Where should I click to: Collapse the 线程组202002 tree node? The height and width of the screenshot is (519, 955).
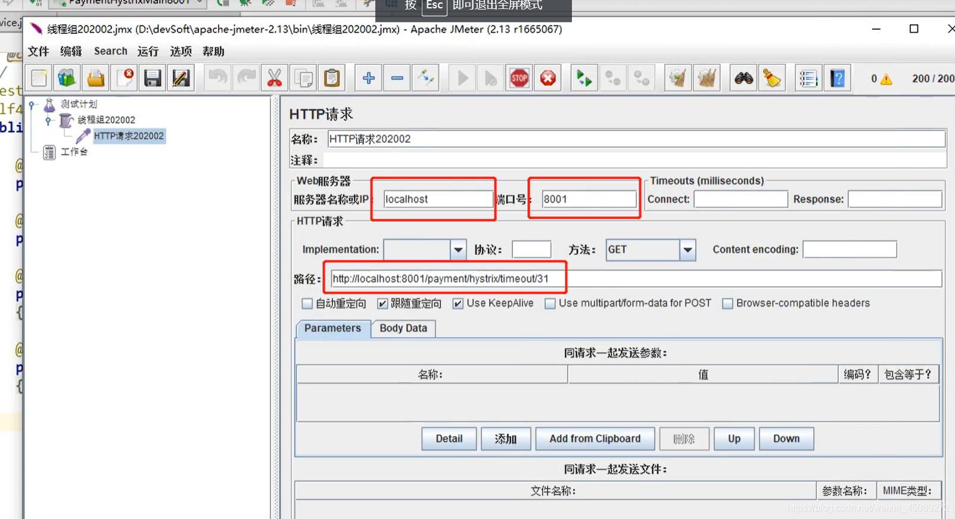48,120
